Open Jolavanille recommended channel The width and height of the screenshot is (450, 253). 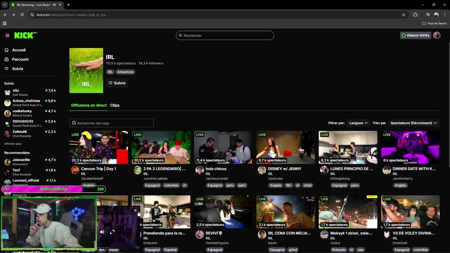(x=30, y=162)
